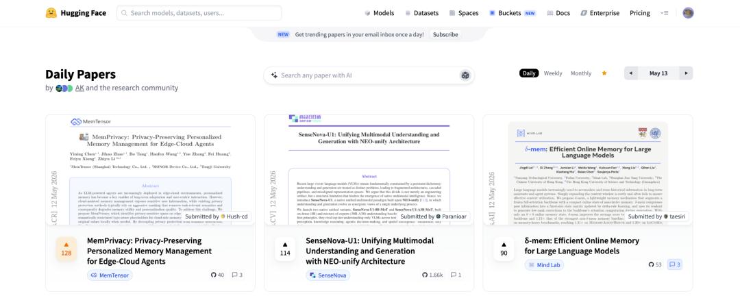This screenshot has width=740, height=298.
Task: Open the δ-mem paper thumbnail
Action: [x=588, y=170]
